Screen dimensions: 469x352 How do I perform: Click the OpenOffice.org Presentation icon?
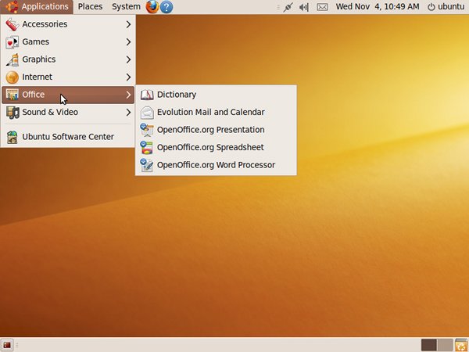click(147, 130)
